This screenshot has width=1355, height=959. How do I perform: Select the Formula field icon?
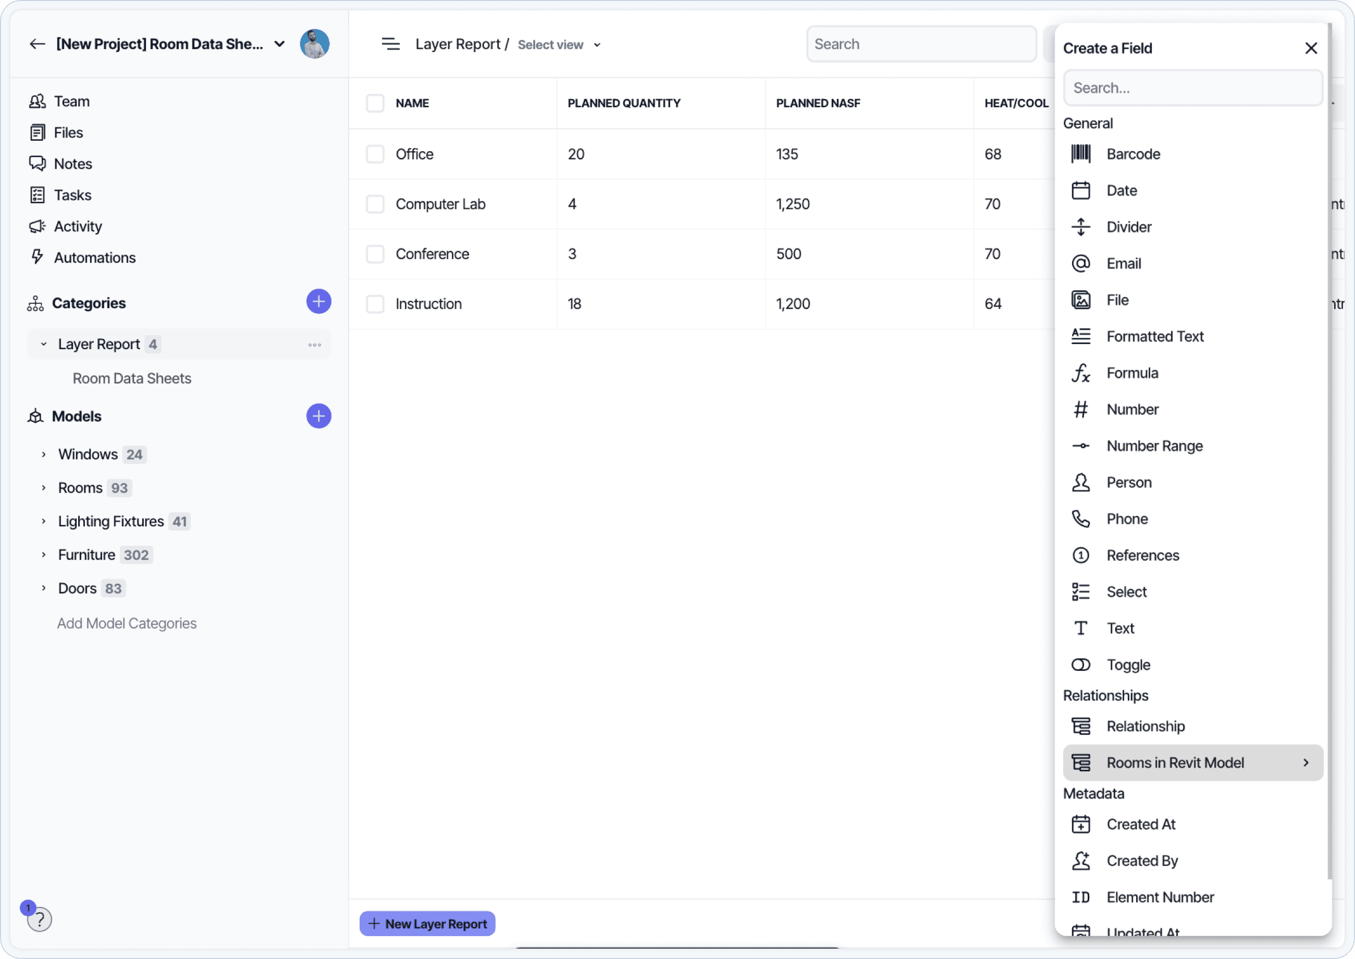(1080, 373)
